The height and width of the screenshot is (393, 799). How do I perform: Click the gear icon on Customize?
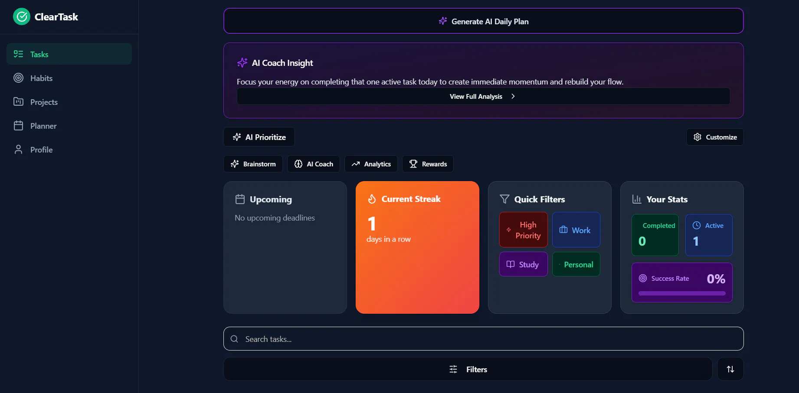(697, 137)
